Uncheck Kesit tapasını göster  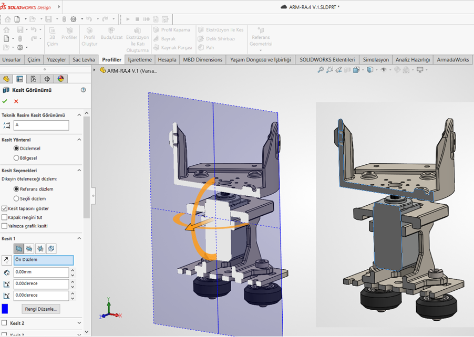click(5, 208)
